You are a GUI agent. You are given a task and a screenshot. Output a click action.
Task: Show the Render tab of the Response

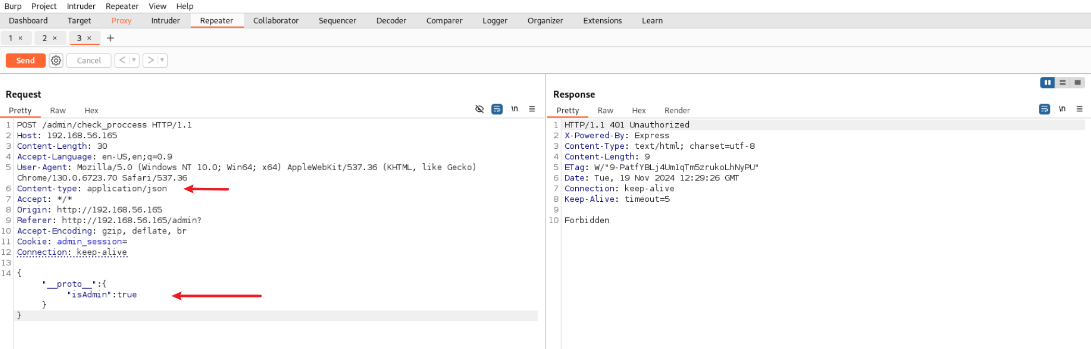(677, 110)
